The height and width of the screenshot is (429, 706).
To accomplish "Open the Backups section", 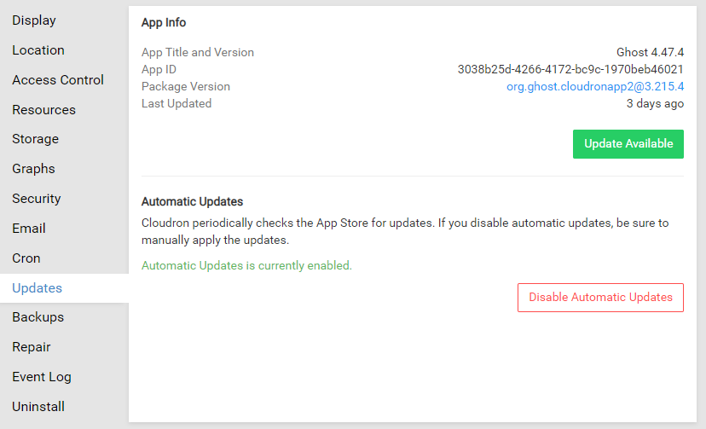I will pos(38,317).
